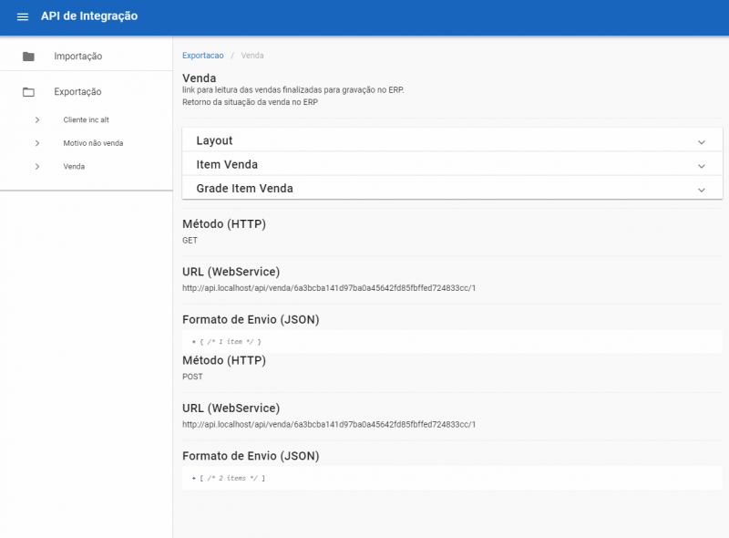Click the GET method WebService URL text
Viewport: 729px width, 538px height.
coord(329,288)
